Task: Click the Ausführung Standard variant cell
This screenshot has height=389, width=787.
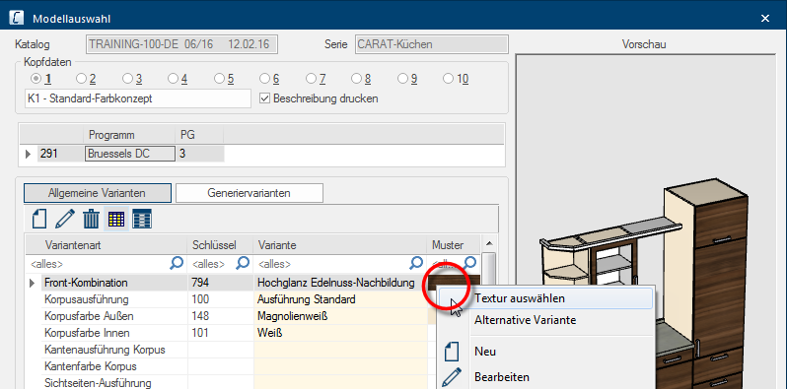Action: coord(340,299)
